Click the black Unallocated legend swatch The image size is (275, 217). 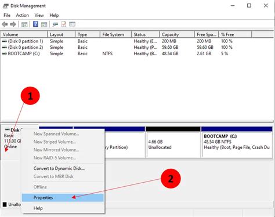pos(5,204)
